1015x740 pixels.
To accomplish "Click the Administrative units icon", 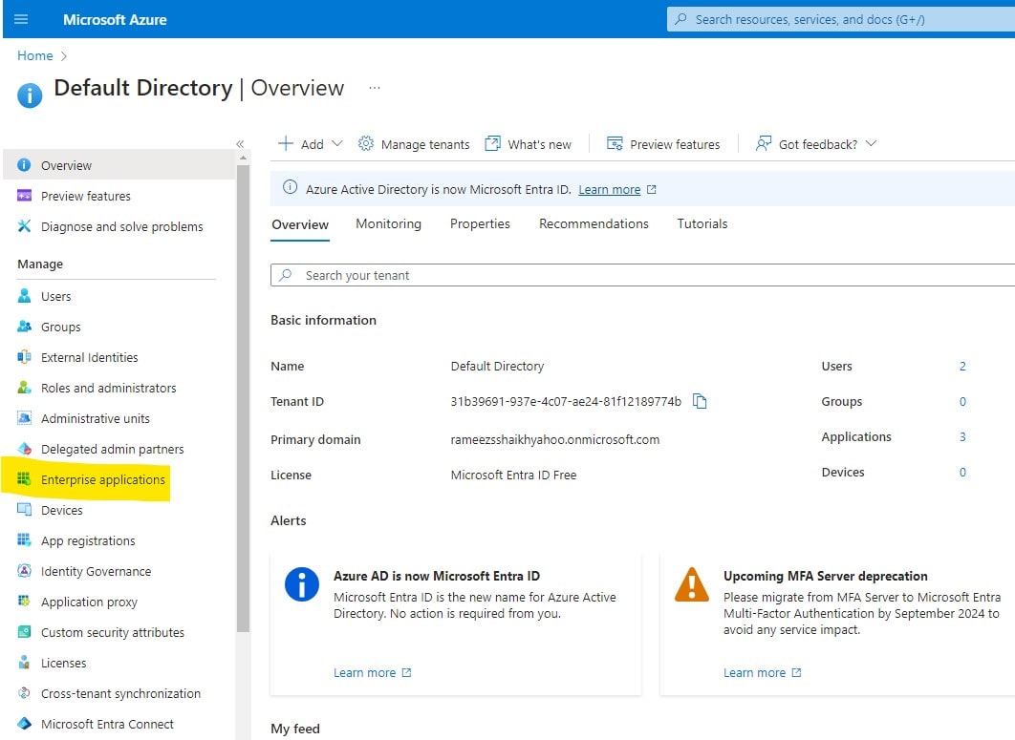I will pos(24,418).
